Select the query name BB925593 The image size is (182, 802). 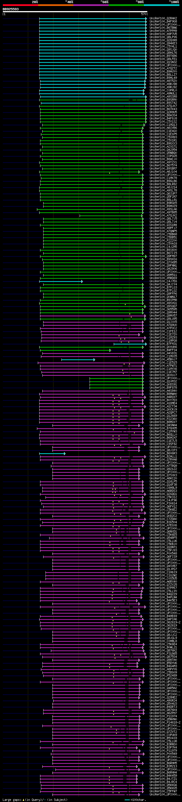pos(11,9)
